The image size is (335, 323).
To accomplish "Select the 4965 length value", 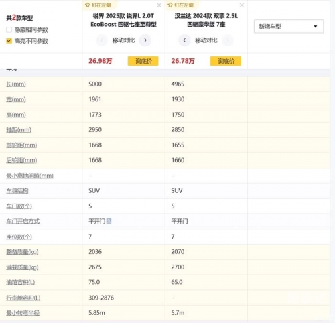I will click(x=178, y=84).
